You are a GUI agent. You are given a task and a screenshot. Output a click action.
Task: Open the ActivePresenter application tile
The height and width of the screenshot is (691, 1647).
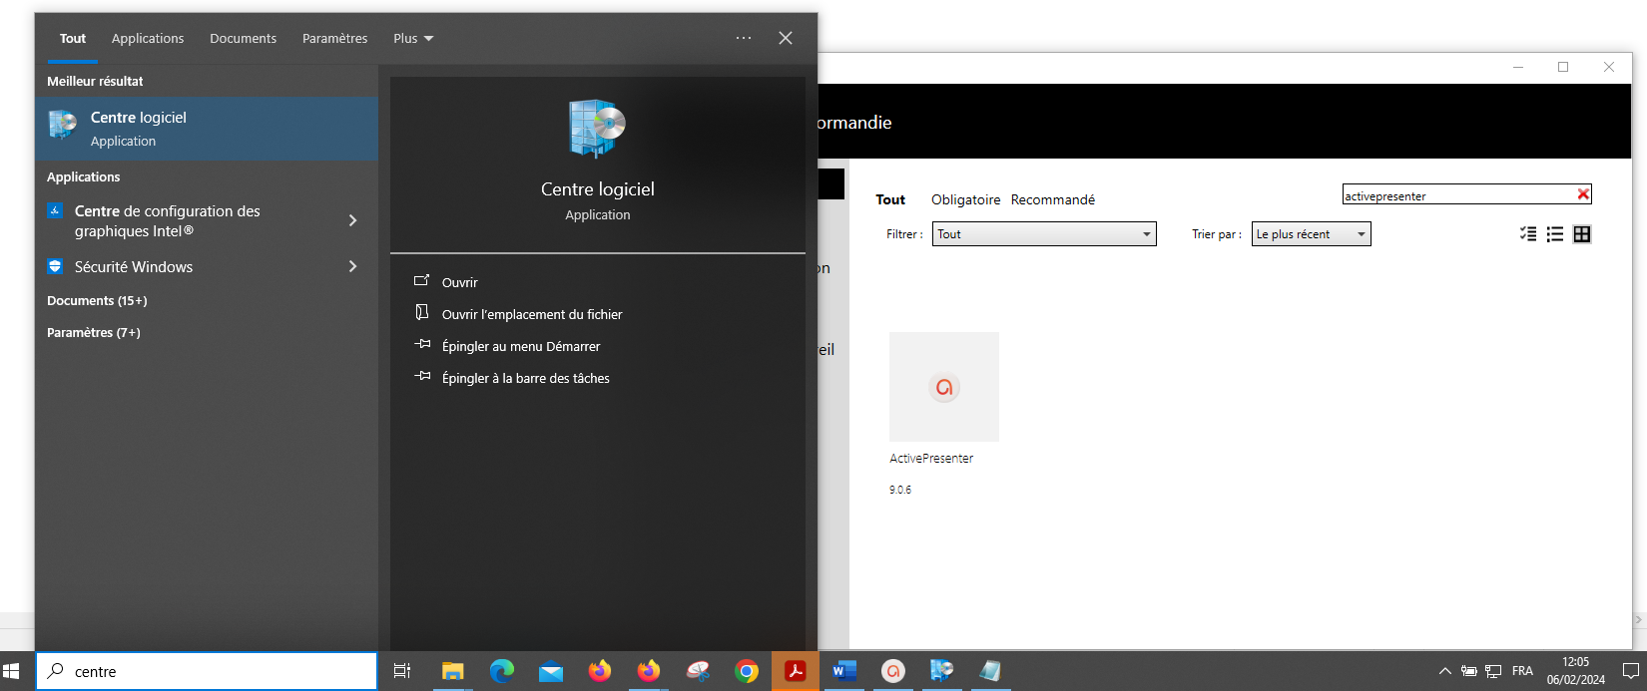943,387
